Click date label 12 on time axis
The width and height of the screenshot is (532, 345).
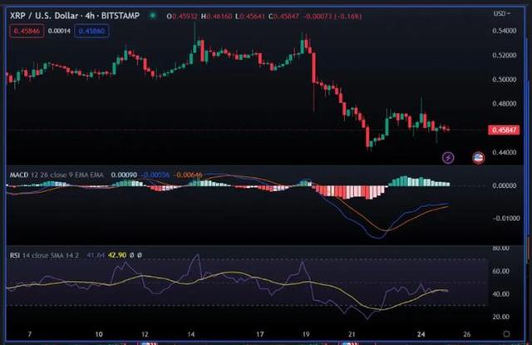(x=145, y=334)
